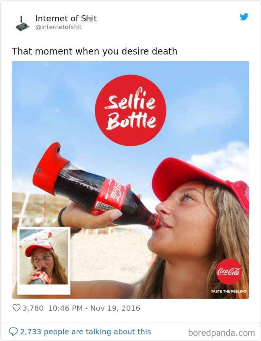Screen dimensions: 261x341
Task: Click the speech bubble reply icon
Action: click(13, 332)
